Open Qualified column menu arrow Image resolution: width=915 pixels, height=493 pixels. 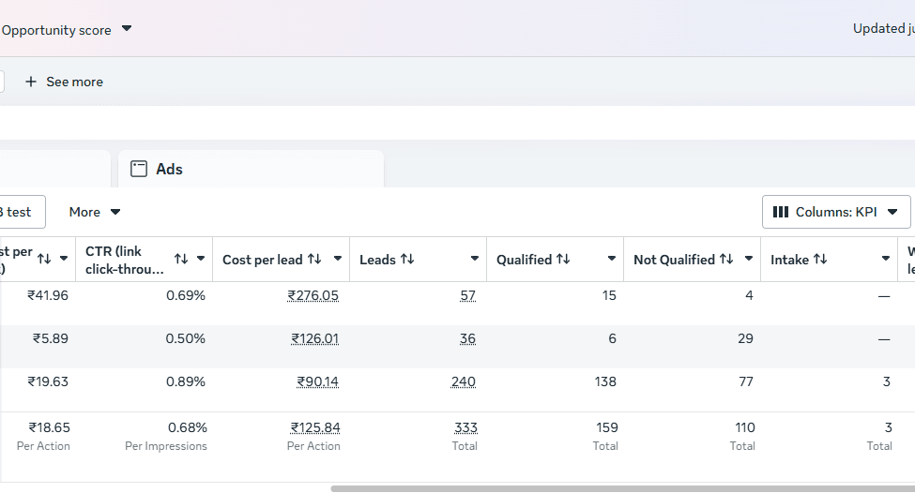612,258
